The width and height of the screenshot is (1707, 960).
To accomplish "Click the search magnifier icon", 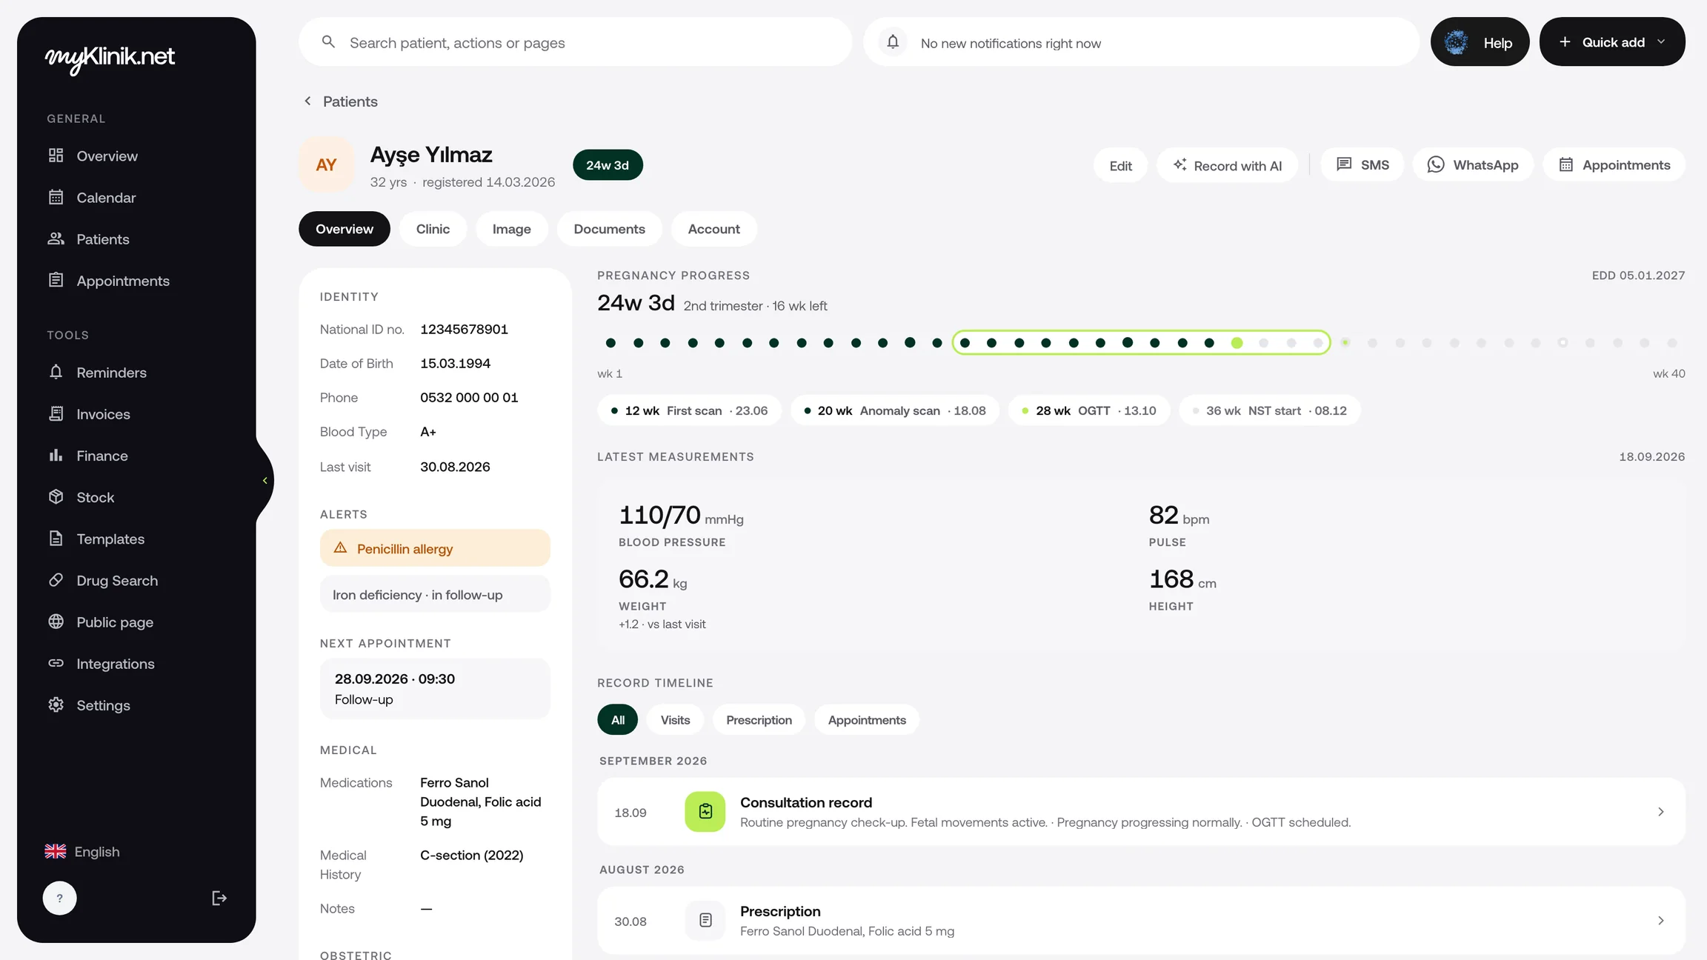I will pyautogui.click(x=328, y=41).
